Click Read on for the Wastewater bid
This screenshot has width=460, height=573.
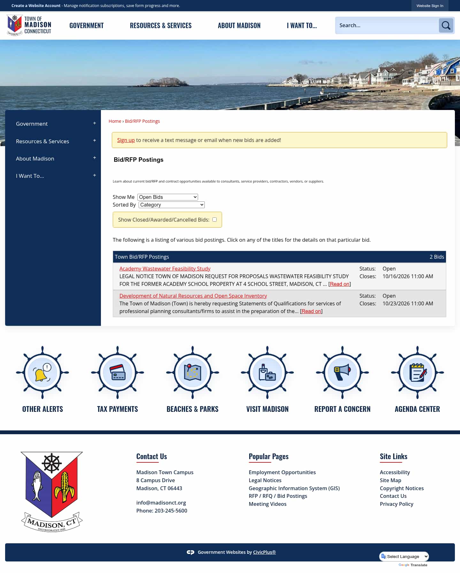pyautogui.click(x=340, y=284)
